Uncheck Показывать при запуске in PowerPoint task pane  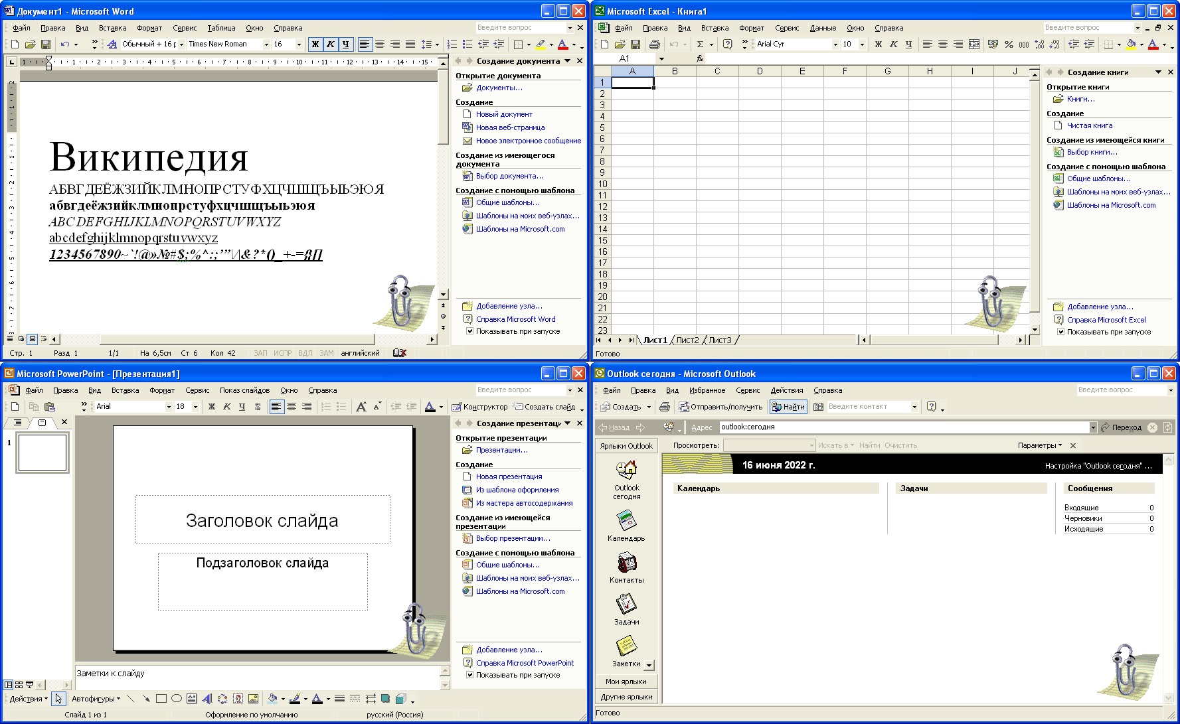point(470,674)
